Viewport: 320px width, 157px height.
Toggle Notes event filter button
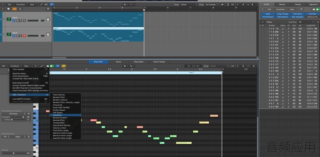coord(268,14)
